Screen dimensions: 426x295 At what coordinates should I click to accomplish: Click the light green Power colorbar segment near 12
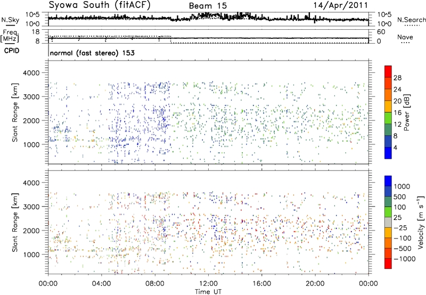tap(388, 118)
